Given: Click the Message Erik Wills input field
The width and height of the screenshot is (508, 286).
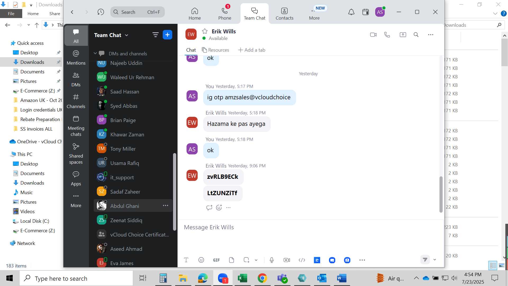Looking at the screenshot, I should pos(311,227).
